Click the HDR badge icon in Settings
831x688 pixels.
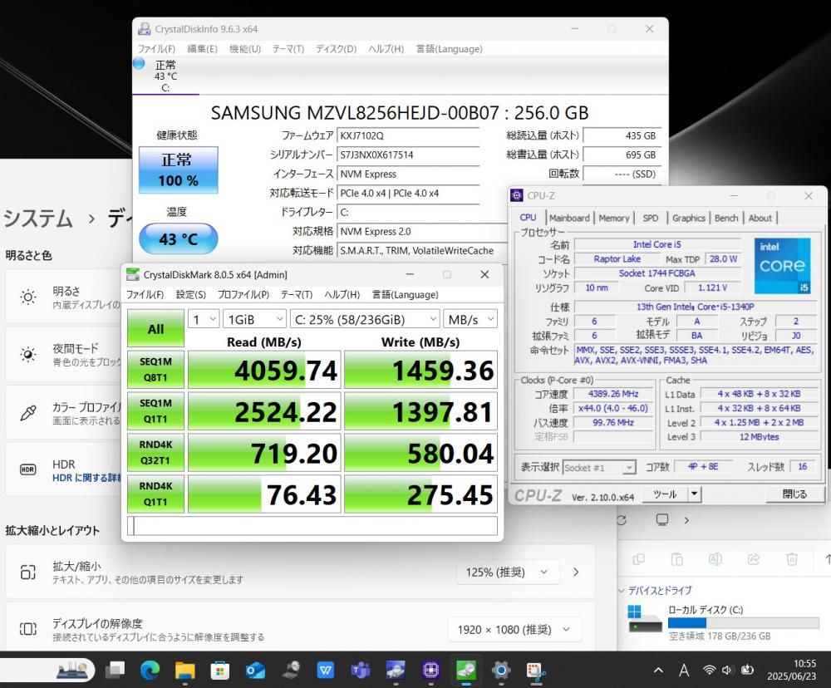tap(28, 469)
